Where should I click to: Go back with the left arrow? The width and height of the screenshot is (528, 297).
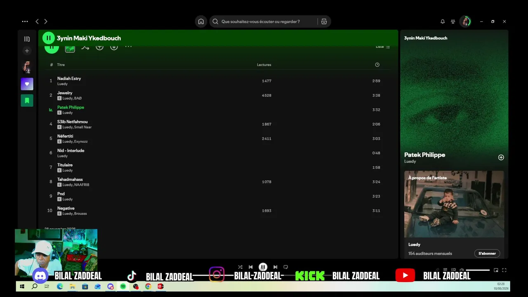37,21
